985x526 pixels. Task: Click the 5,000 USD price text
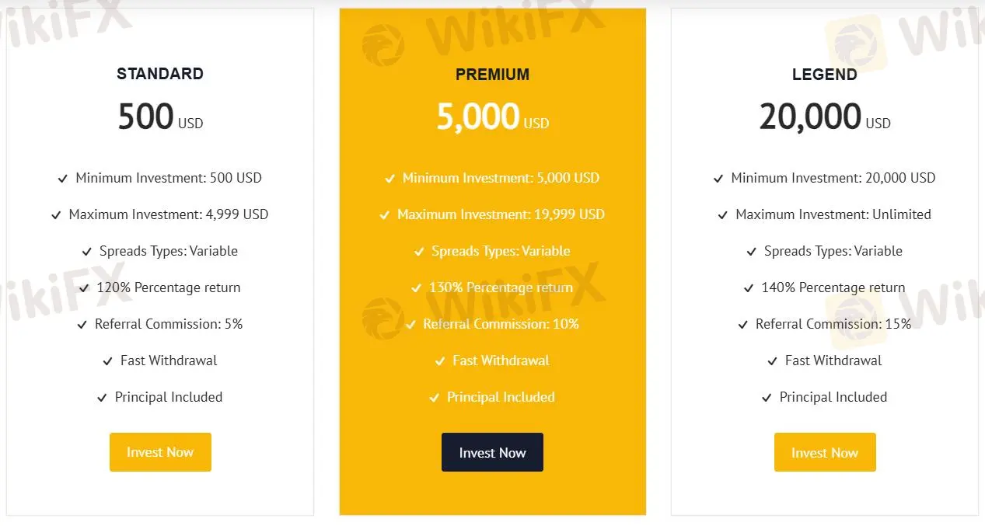(492, 117)
